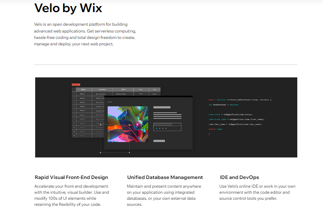This screenshot has width=323, height=219.
Task: Click the "Rapid Visual Front-End Design" heading
Action: coord(71,177)
